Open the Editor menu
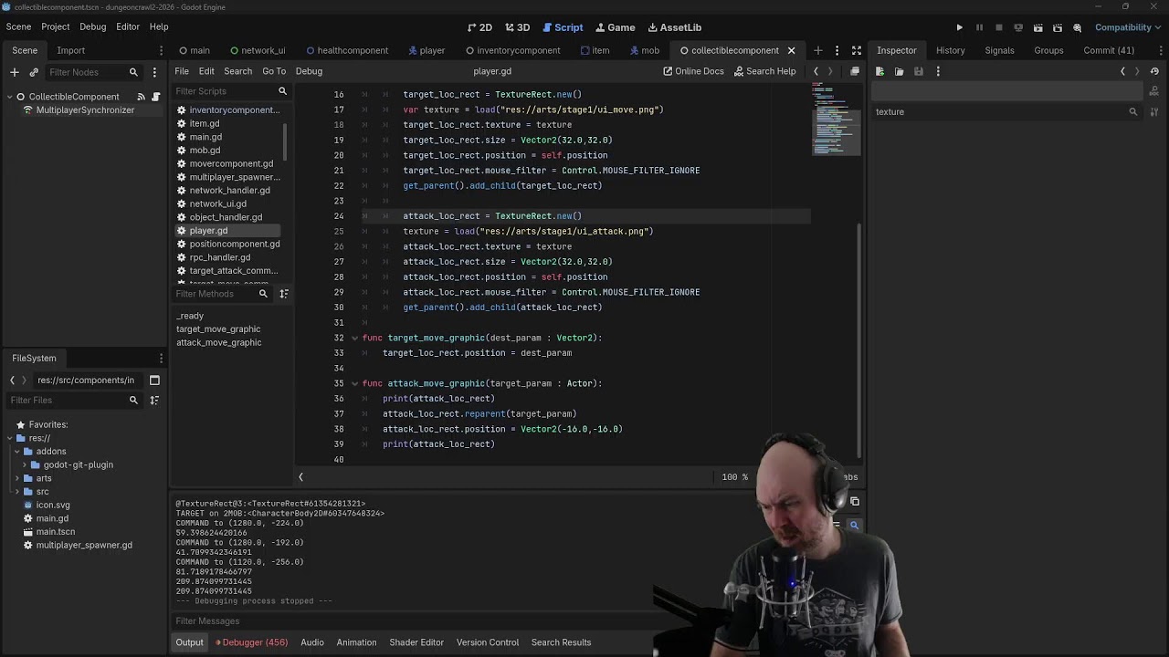Viewport: 1169px width, 657px height. click(x=127, y=26)
